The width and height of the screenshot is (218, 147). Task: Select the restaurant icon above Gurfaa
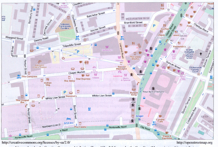pyautogui.click(x=165, y=25)
